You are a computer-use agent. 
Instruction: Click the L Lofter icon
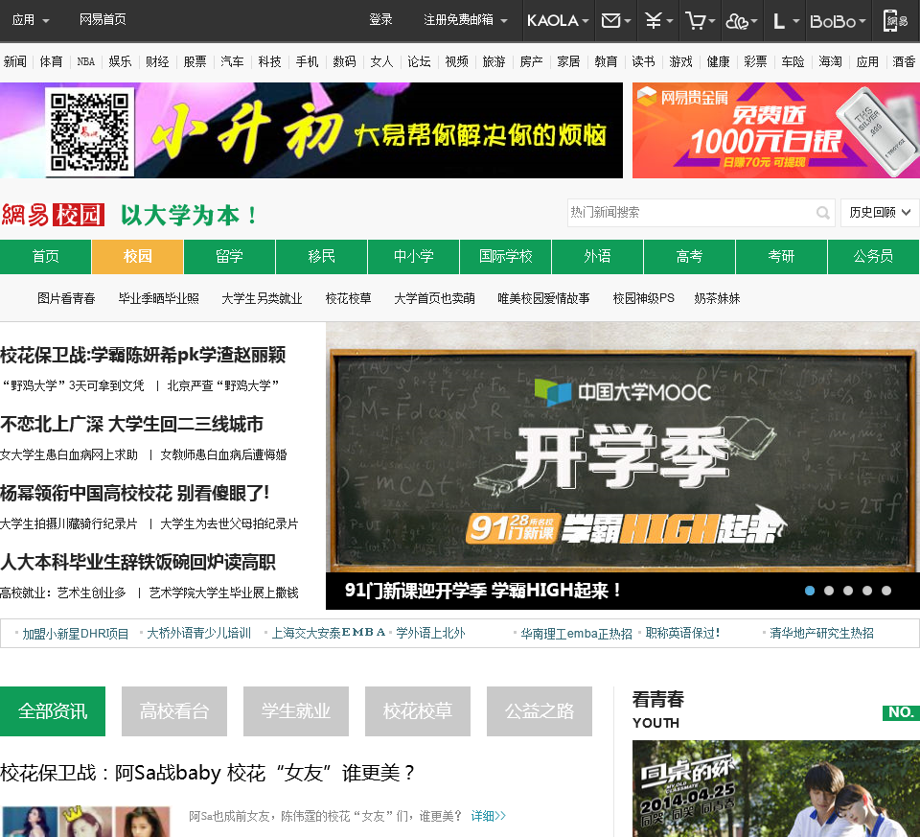(x=779, y=21)
